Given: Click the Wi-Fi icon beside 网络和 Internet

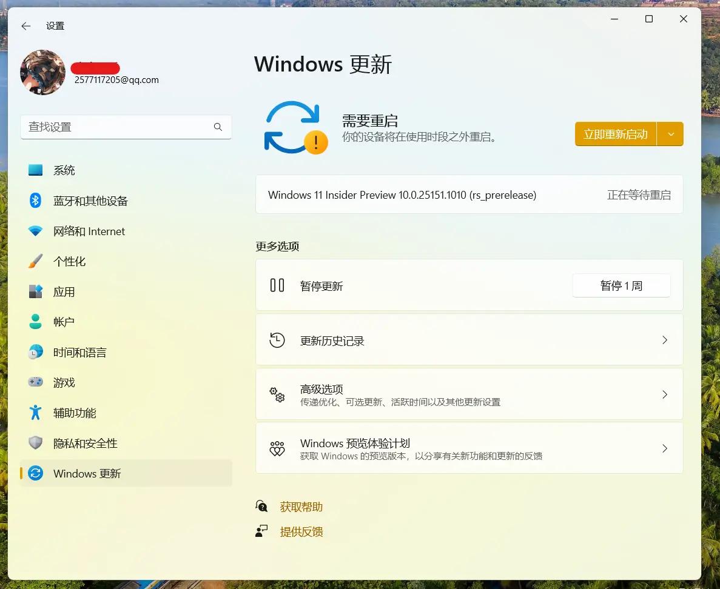Looking at the screenshot, I should tap(35, 231).
